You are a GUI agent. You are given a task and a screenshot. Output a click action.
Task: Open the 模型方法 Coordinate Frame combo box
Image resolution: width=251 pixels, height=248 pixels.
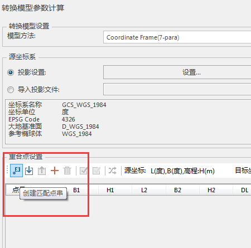pos(177,37)
